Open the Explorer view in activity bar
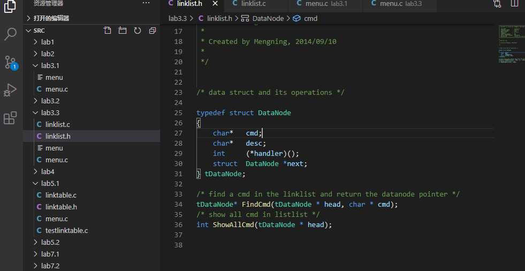Image resolution: width=525 pixels, height=271 pixels. [x=10, y=6]
